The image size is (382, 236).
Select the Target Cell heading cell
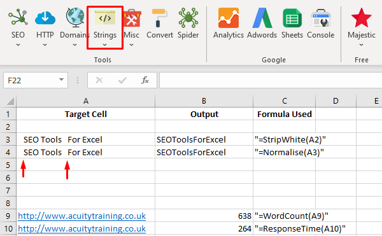coord(86,114)
